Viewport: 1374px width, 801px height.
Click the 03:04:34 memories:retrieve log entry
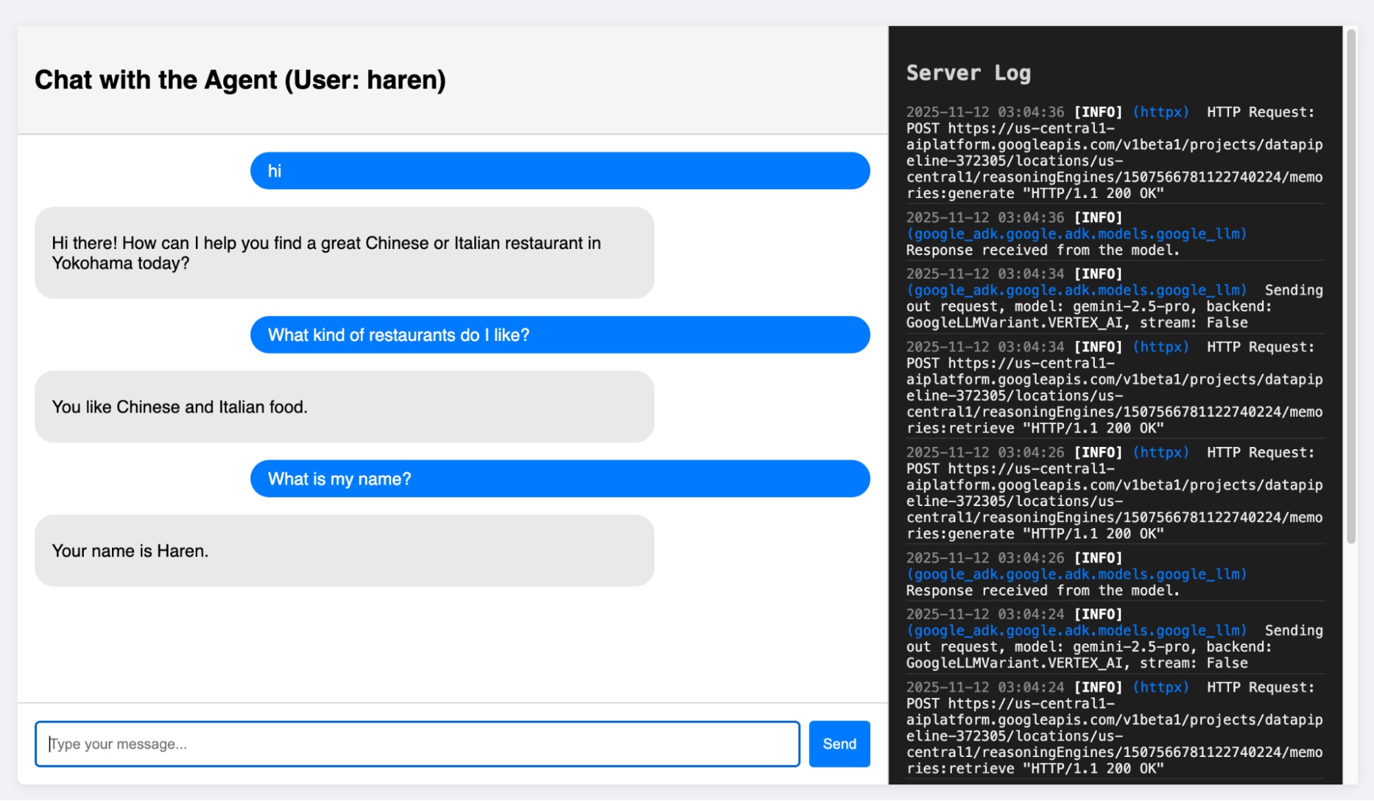coord(1115,388)
